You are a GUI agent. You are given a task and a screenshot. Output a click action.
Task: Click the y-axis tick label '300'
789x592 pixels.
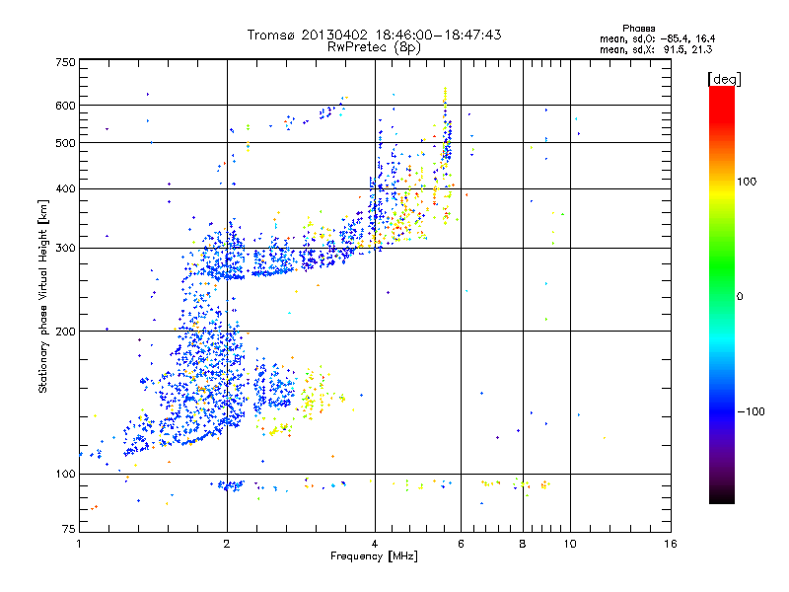[65, 249]
